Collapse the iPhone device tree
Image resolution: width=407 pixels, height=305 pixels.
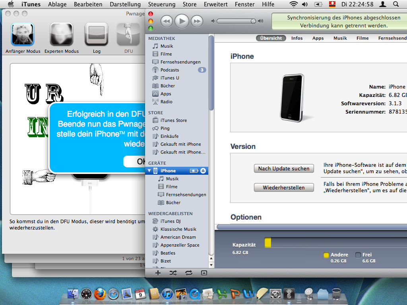[149, 171]
